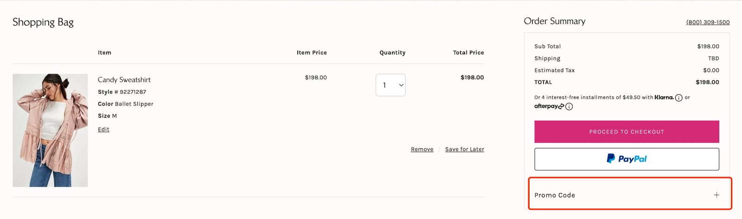
Task: Click the Style # 92271287 text
Action: coord(122,92)
